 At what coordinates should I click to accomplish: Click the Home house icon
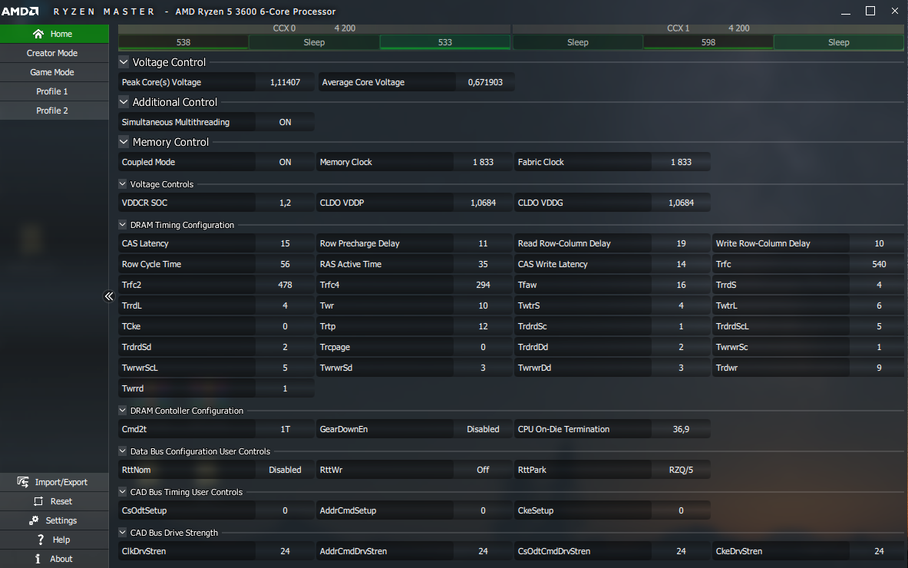[38, 34]
